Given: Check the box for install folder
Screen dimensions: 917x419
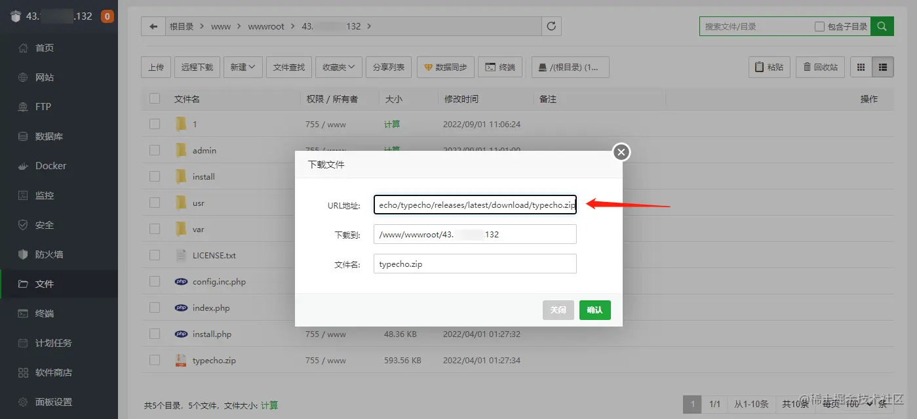Looking at the screenshot, I should [x=155, y=176].
